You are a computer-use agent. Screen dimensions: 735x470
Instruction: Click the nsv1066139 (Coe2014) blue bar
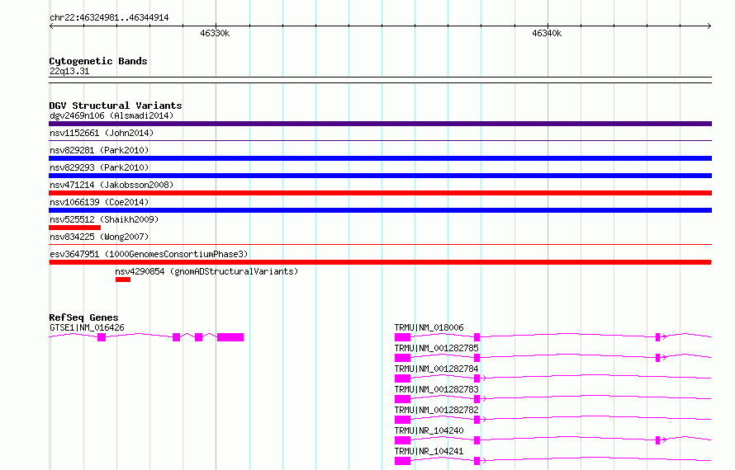pos(380,210)
